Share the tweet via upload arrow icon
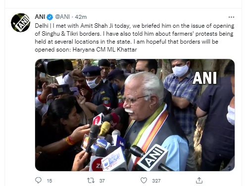The width and height of the screenshot is (249, 186). coord(199,181)
